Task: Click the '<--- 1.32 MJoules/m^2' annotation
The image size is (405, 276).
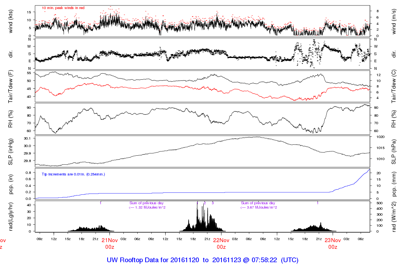Action: pyautogui.click(x=147, y=207)
